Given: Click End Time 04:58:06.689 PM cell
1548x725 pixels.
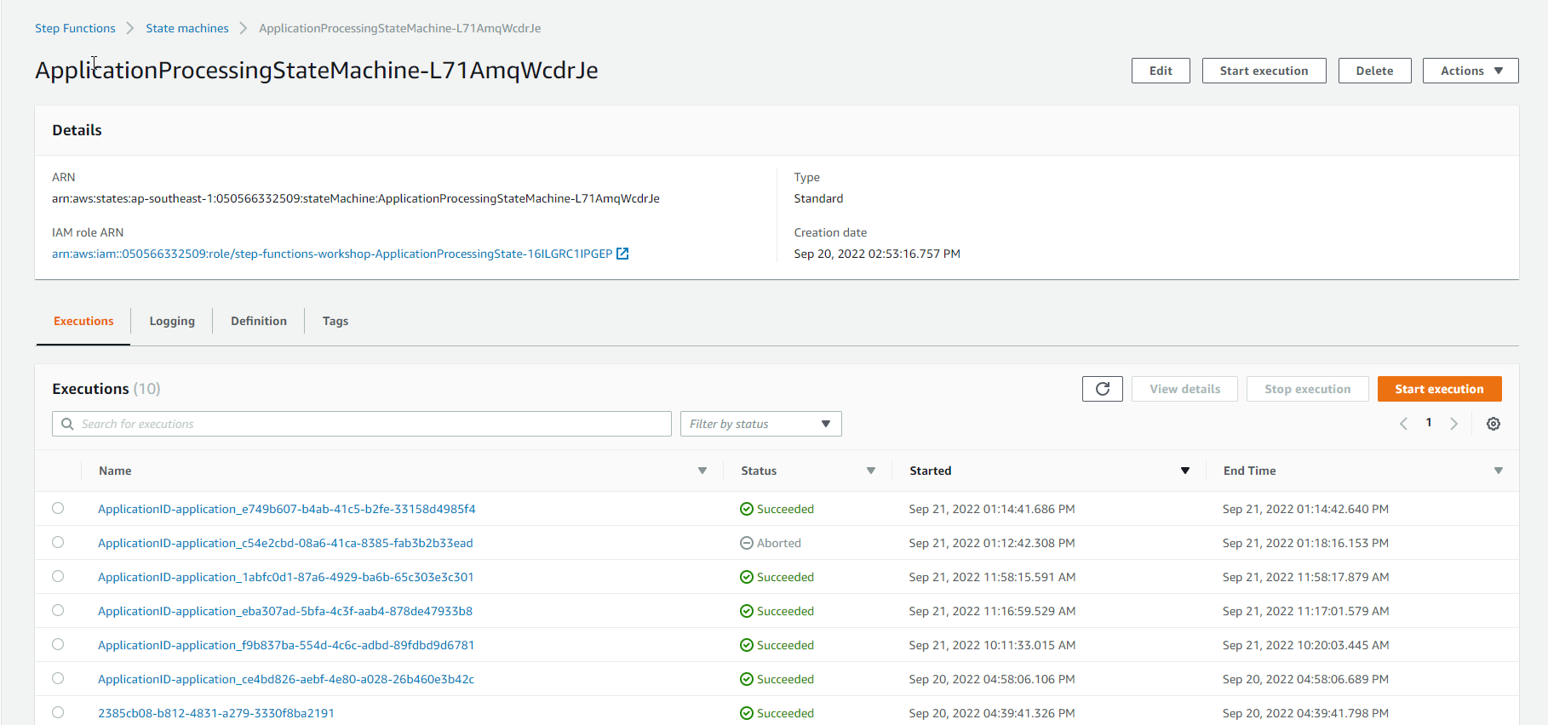Looking at the screenshot, I should click(1305, 679).
